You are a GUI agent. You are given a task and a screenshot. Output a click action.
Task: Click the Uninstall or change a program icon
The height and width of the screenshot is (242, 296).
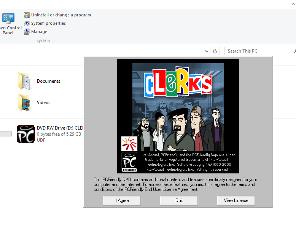click(27, 15)
